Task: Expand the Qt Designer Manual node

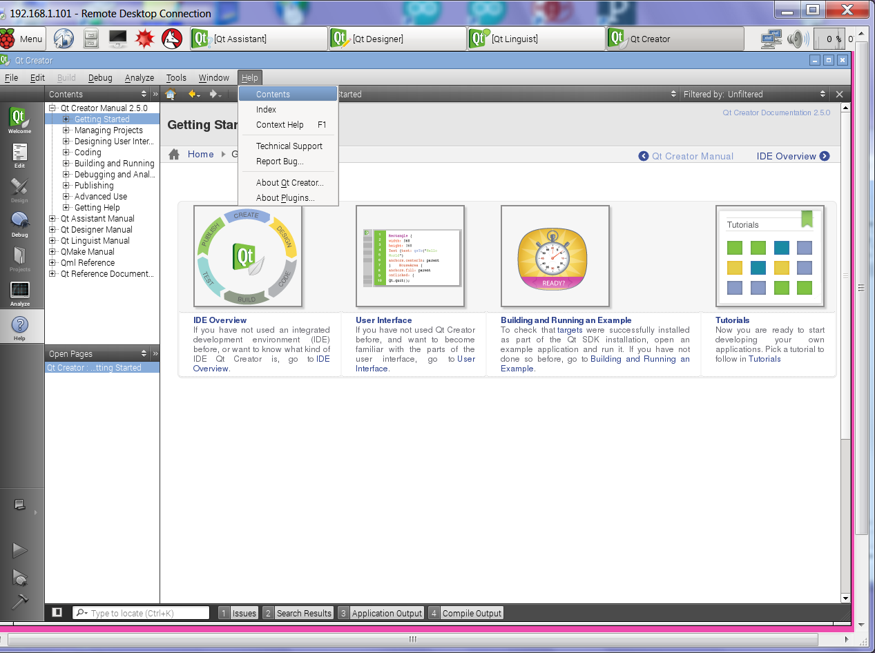Action: tap(52, 230)
